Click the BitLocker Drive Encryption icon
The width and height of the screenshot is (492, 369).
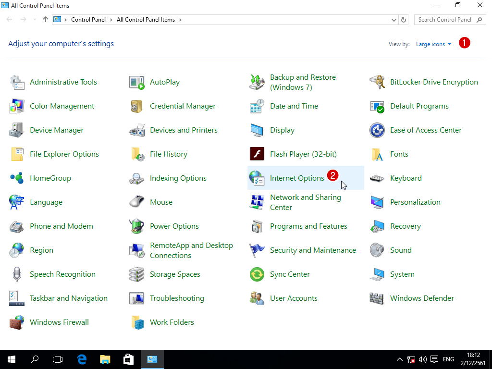377,82
